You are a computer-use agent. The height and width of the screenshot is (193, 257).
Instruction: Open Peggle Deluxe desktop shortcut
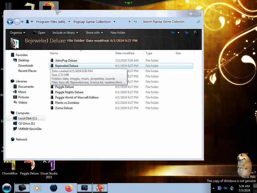click(x=29, y=167)
